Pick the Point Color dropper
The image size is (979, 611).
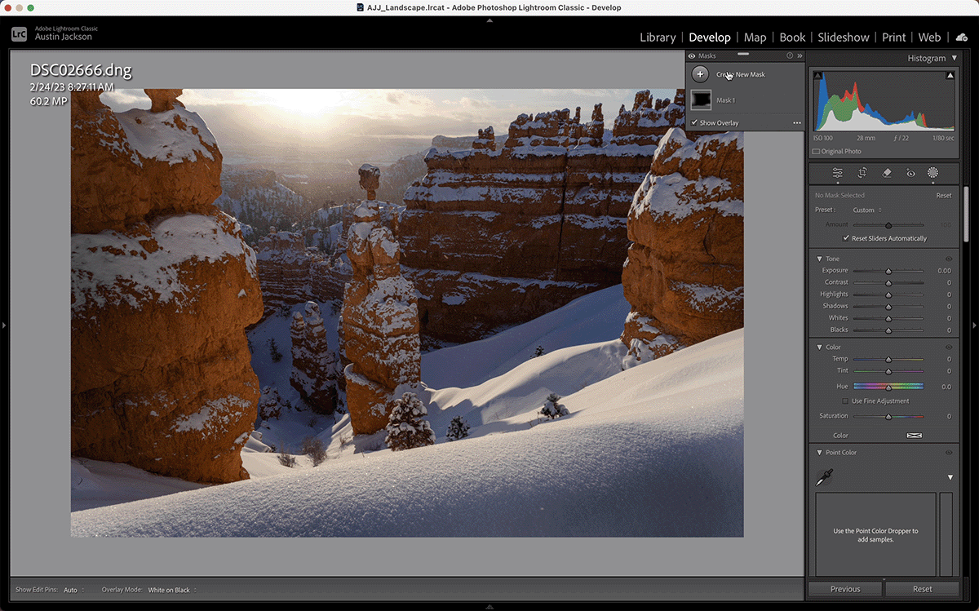824,477
